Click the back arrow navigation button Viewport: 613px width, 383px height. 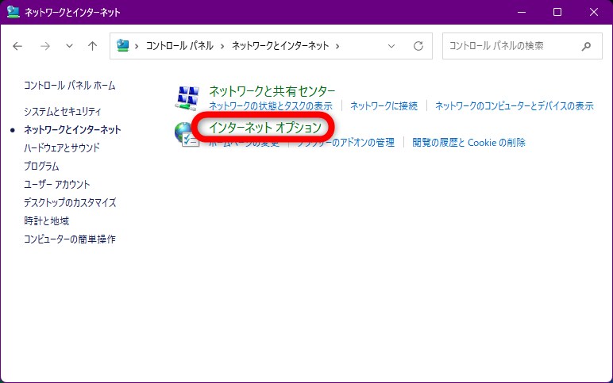pyautogui.click(x=17, y=46)
